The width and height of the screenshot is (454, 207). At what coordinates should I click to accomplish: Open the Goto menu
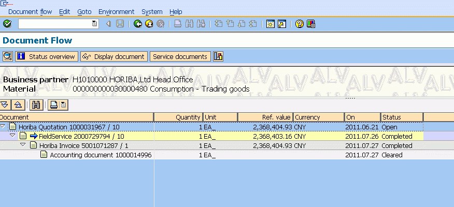[x=84, y=12]
